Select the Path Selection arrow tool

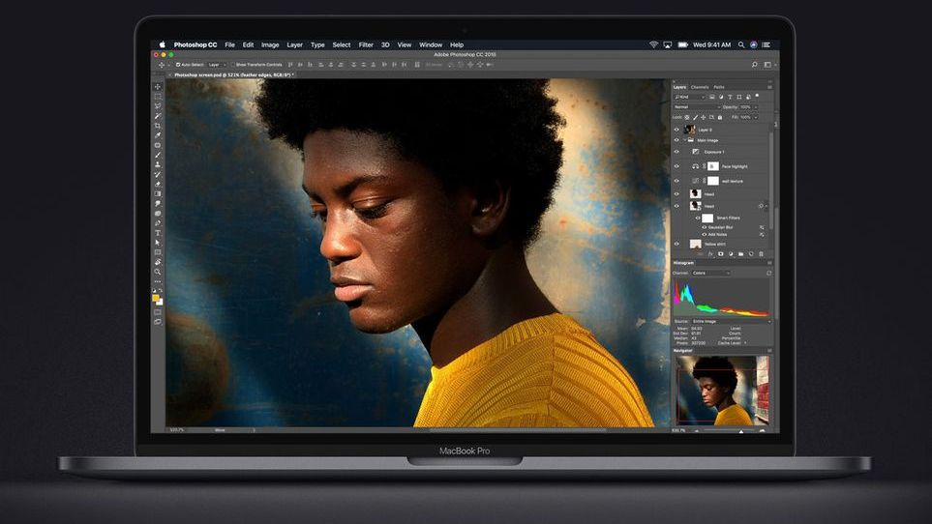coord(158,242)
